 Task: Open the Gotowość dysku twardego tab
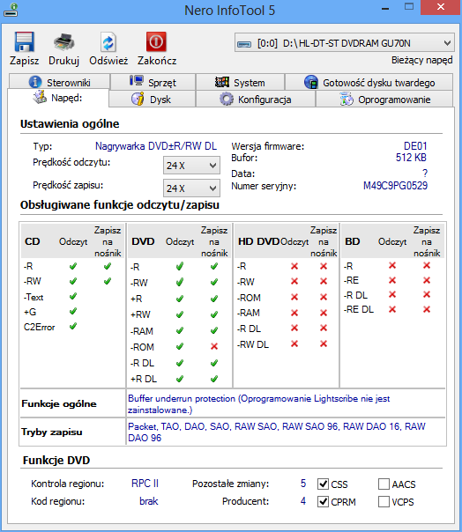(369, 82)
